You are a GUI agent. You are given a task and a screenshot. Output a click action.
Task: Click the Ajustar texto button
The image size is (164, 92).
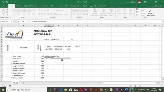coord(59,10)
